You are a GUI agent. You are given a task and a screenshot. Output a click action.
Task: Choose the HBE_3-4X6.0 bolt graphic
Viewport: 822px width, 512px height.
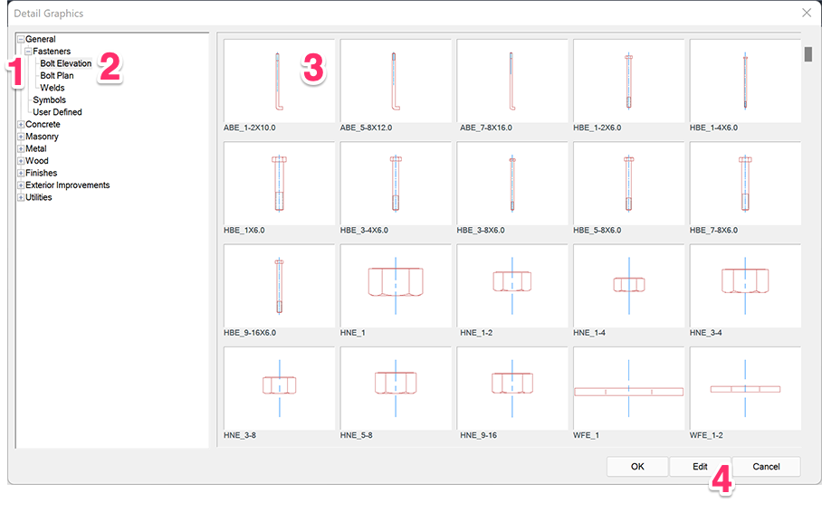click(x=396, y=184)
